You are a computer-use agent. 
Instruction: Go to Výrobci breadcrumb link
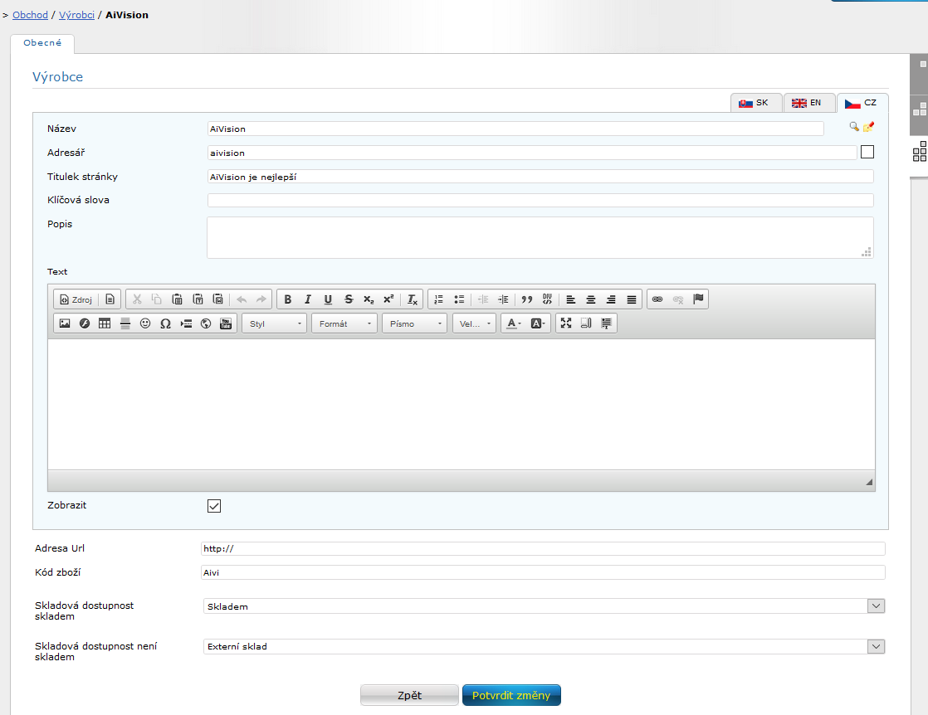[76, 15]
